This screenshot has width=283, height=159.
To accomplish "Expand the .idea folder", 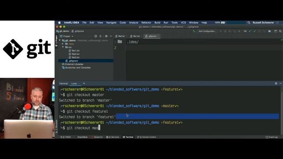I will pos(63,44).
